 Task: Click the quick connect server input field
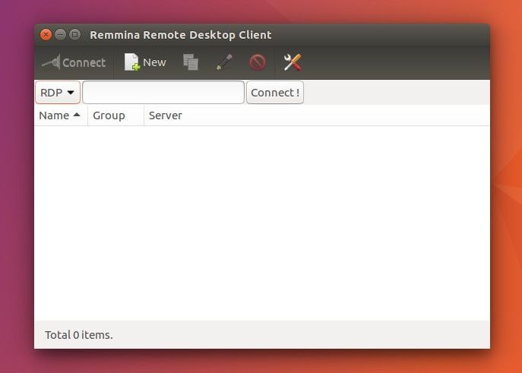coord(163,93)
